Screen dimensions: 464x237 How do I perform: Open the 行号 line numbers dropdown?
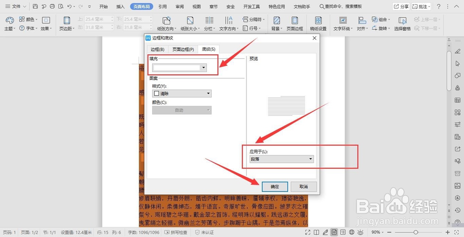pyautogui.click(x=251, y=28)
